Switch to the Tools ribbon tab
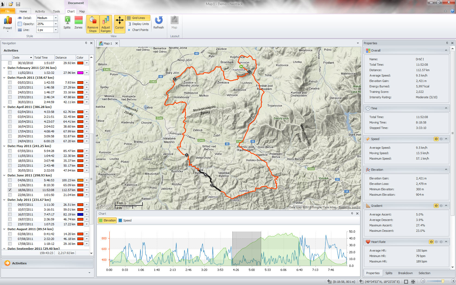 point(56,11)
